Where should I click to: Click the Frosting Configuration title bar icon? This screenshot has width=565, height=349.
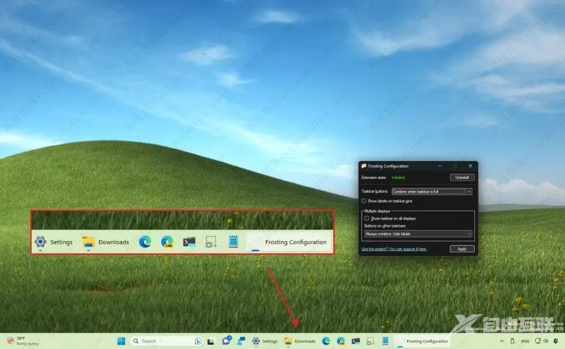364,166
